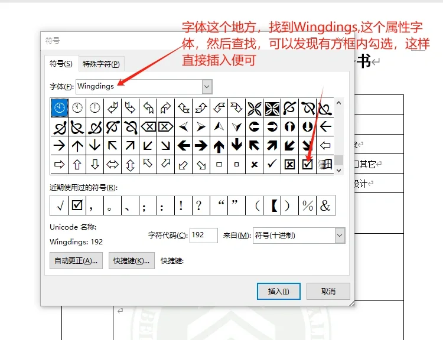Viewport: 443px width, 340px height.
Task: Select the outlined right arrow symbol in last row
Action: tap(59, 164)
